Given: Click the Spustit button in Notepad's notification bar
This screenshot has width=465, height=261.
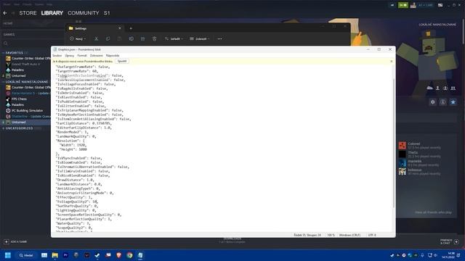Looking at the screenshot, I should [122, 61].
